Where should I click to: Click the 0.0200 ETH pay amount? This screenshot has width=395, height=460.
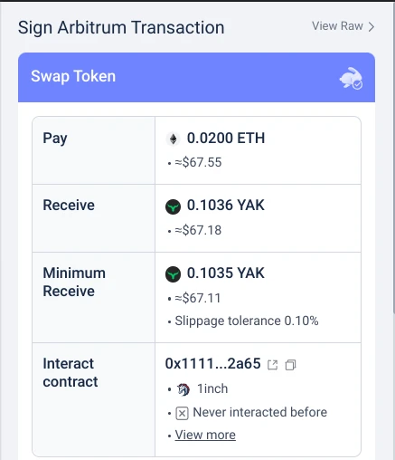tap(226, 139)
